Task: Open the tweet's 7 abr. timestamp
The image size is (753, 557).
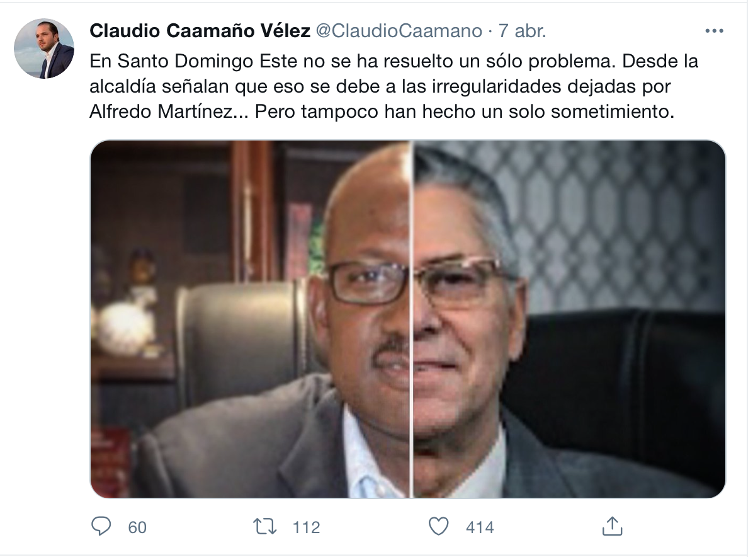Action: tap(522, 31)
